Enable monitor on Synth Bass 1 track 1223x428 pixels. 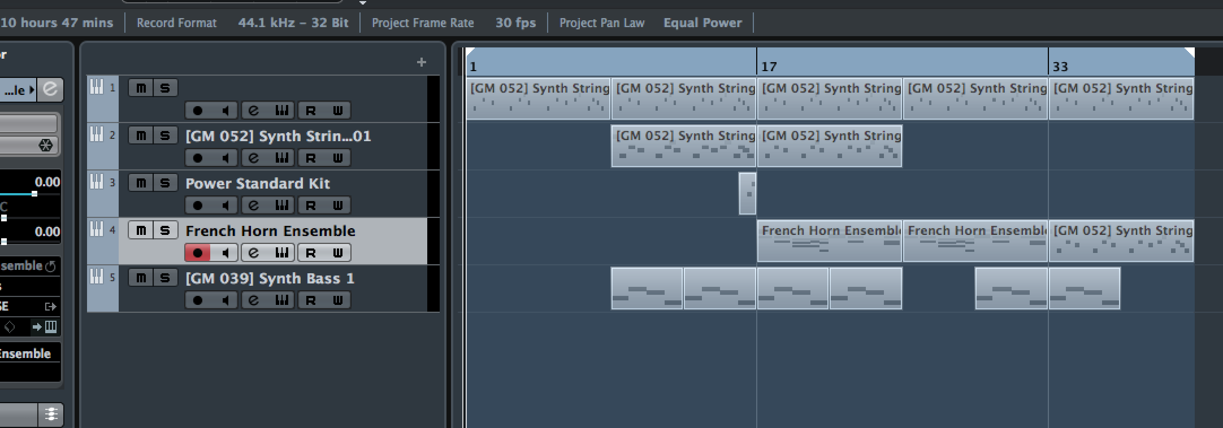[225, 300]
